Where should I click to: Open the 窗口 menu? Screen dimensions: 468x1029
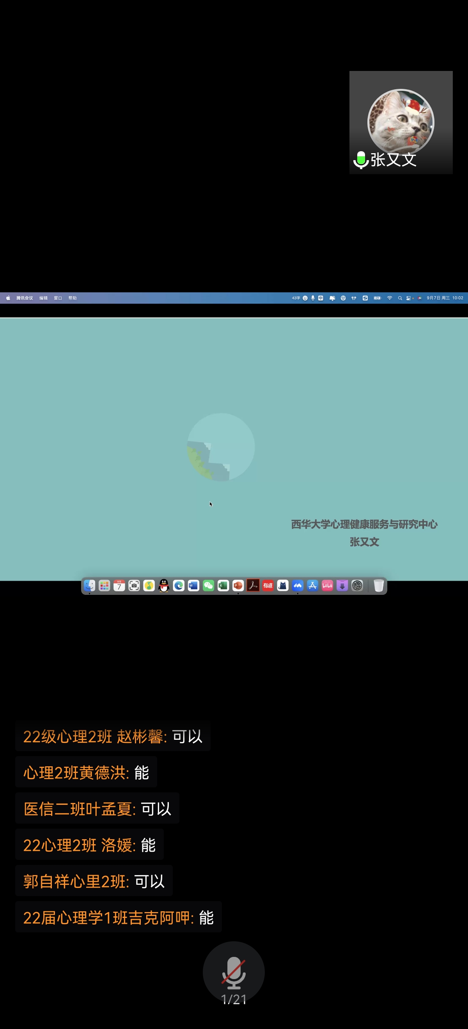58,298
